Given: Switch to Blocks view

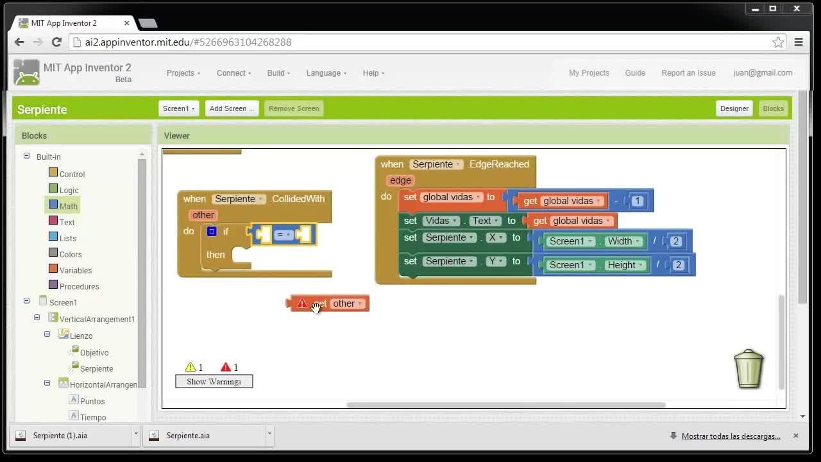Looking at the screenshot, I should (x=773, y=108).
